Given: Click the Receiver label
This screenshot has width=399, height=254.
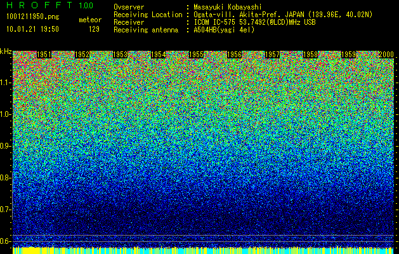Looking at the screenshot, I should click(x=129, y=22).
